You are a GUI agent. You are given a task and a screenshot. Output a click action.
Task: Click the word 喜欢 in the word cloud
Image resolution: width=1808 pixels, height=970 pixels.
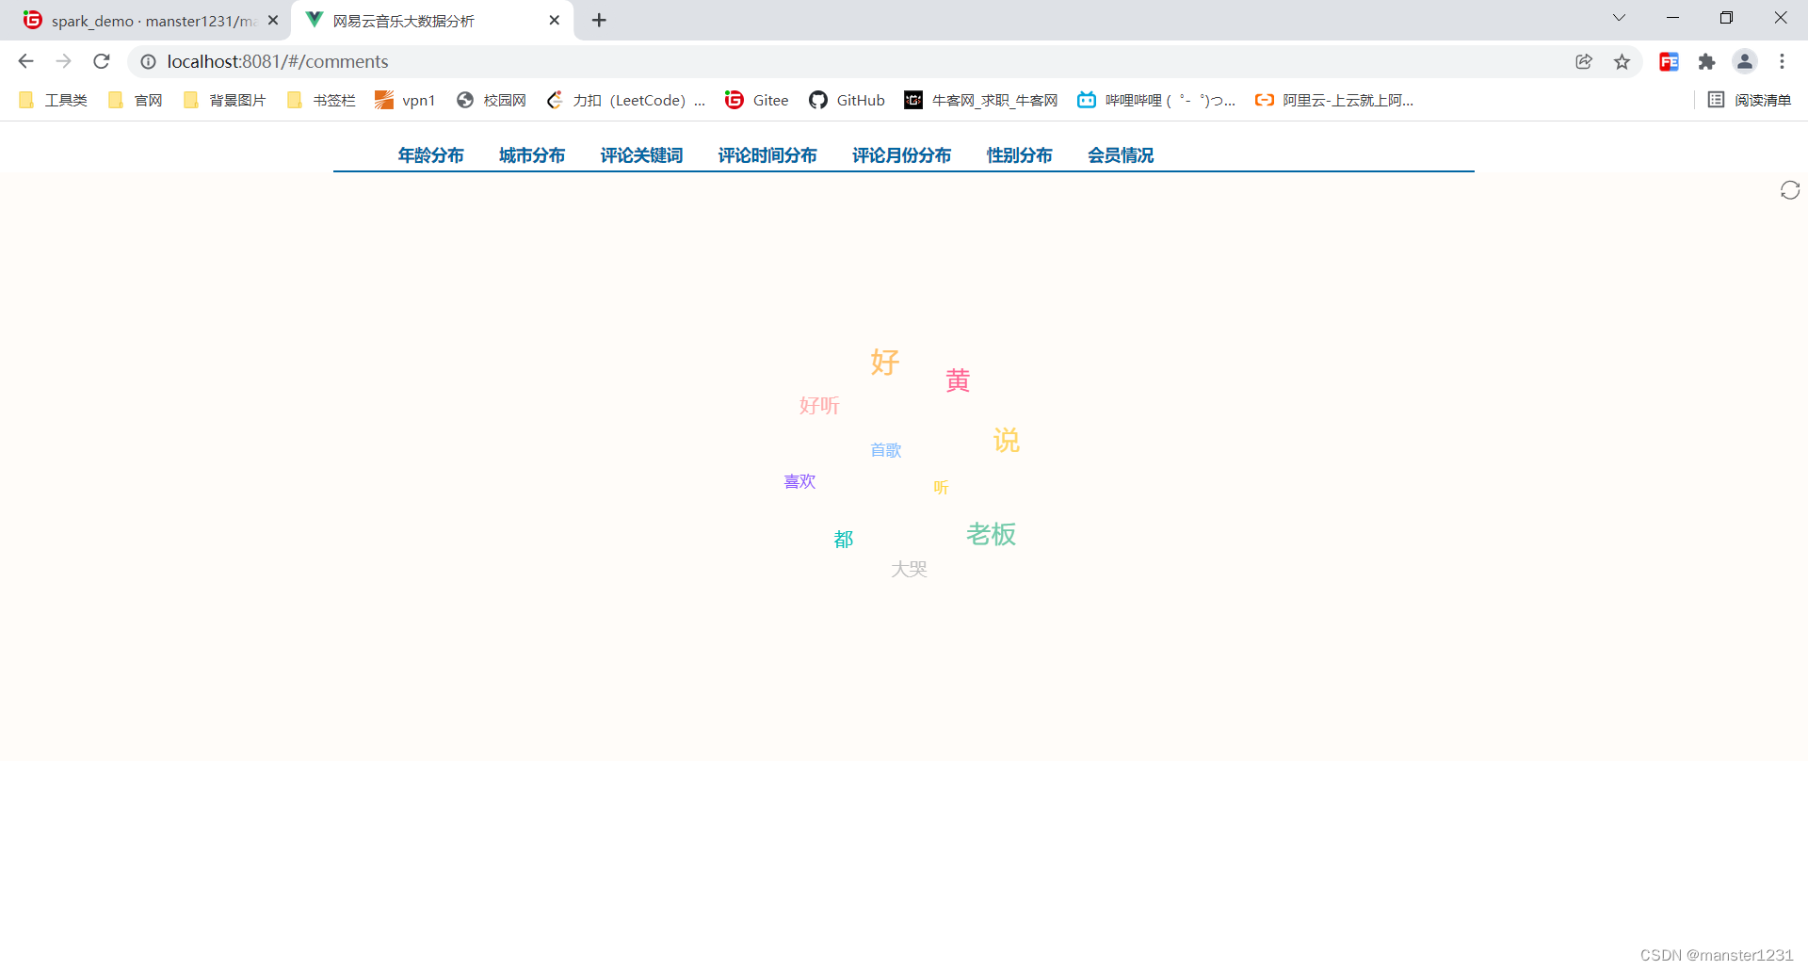[x=799, y=481]
